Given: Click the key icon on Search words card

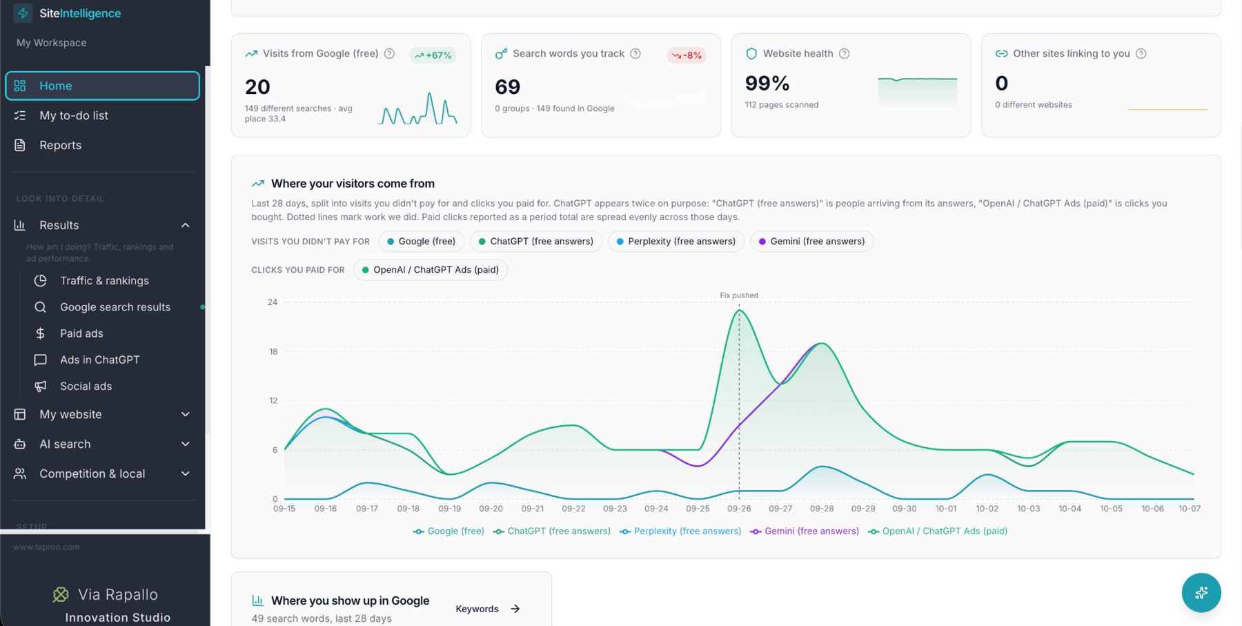Looking at the screenshot, I should 502,53.
